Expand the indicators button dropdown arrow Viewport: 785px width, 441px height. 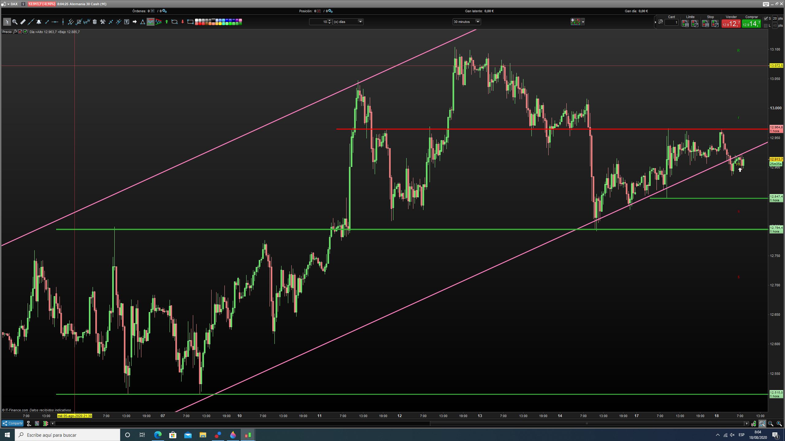[x=583, y=22]
